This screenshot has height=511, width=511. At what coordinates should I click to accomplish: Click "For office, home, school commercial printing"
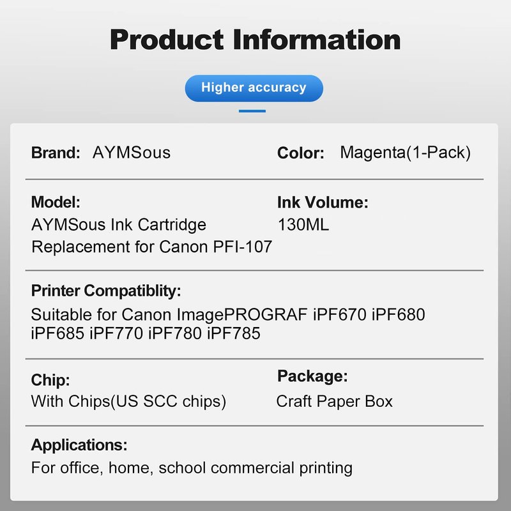tap(192, 468)
